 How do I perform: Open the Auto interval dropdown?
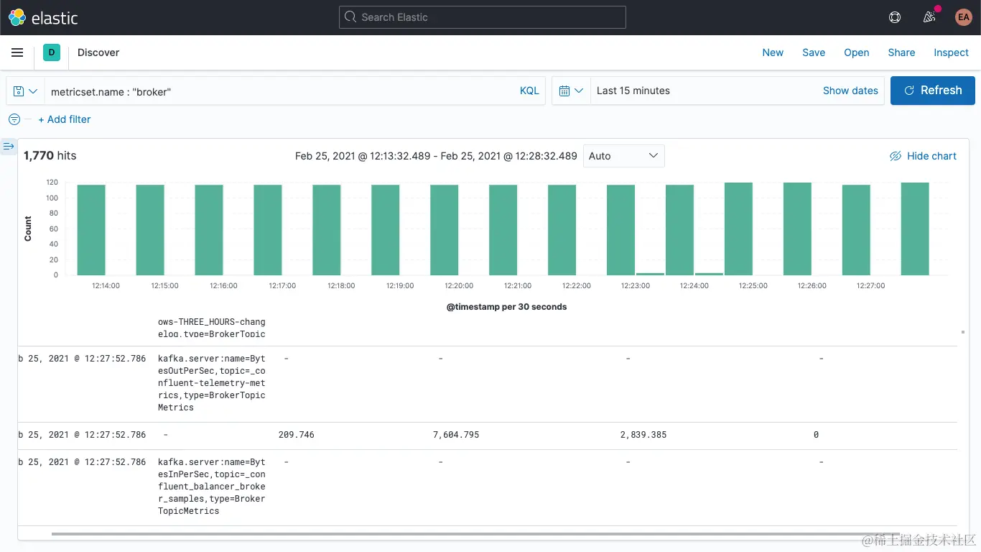pyautogui.click(x=623, y=156)
